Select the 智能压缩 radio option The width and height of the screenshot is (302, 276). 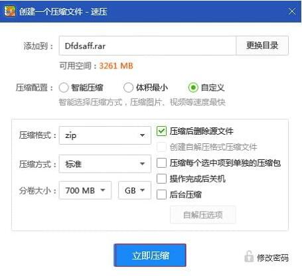[x=64, y=88]
